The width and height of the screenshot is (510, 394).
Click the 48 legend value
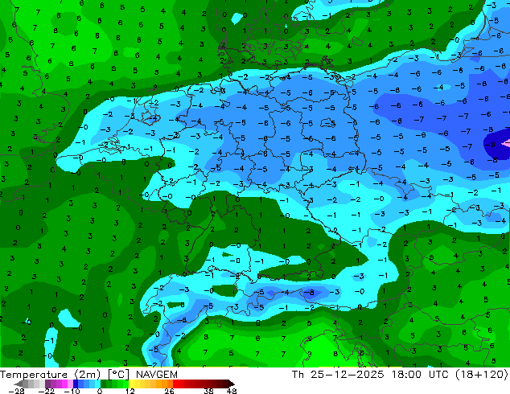click(x=232, y=391)
